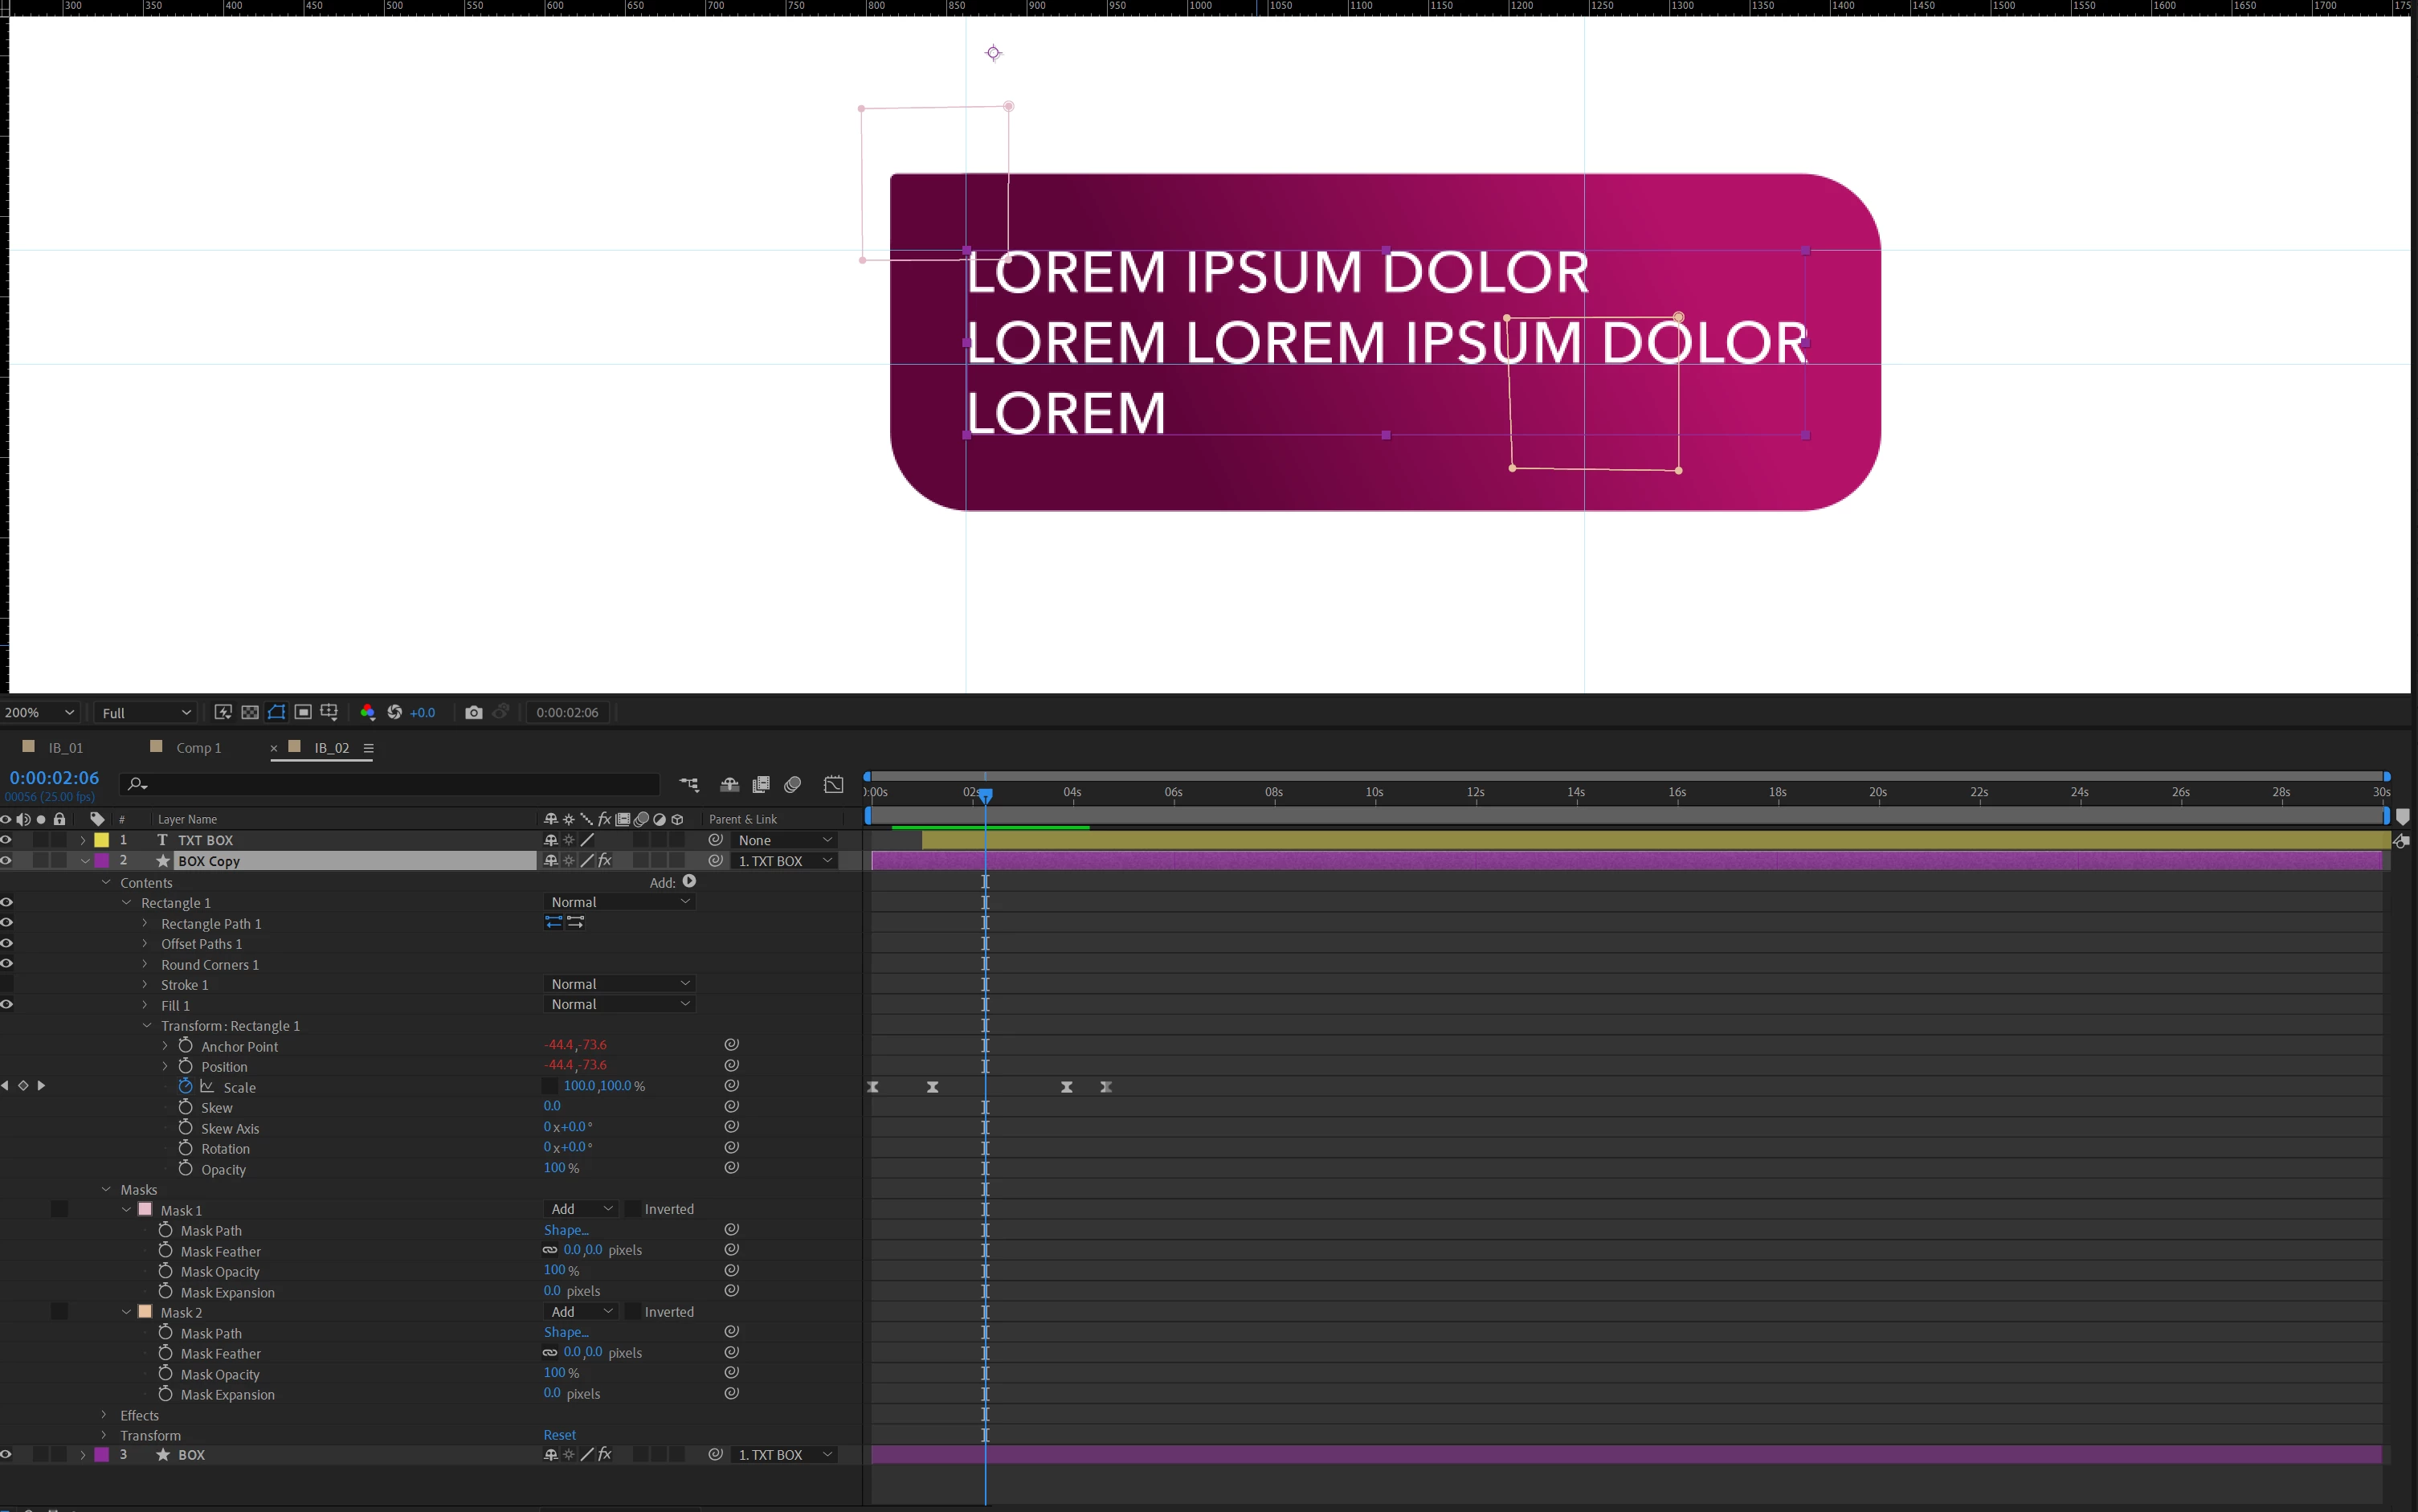Click the Mask 2 color swatch
Viewport: 2418px width, 1512px height.
pos(145,1311)
